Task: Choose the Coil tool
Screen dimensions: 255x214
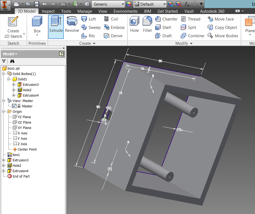Action: 111,19
